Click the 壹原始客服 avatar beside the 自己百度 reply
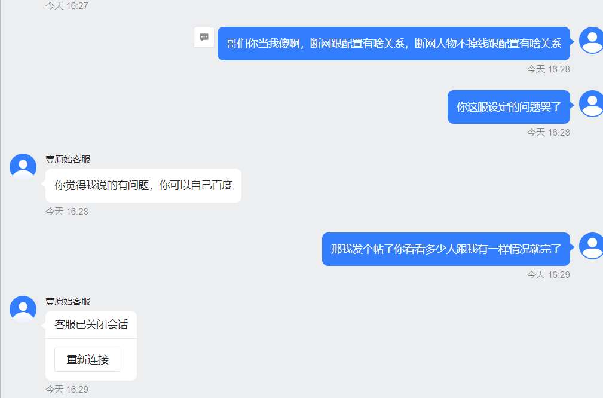 pyautogui.click(x=23, y=167)
